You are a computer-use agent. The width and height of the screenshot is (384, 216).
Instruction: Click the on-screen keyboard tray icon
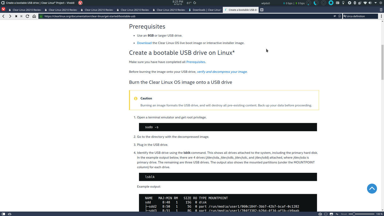[338, 3]
